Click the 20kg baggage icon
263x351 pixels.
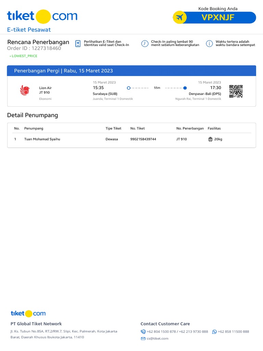[x=210, y=139]
